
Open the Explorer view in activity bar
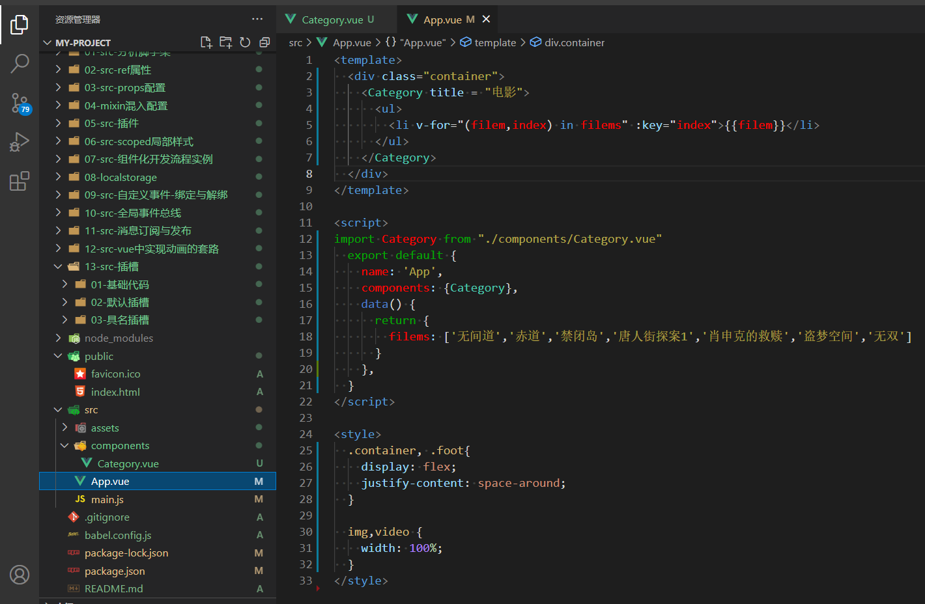pos(20,25)
